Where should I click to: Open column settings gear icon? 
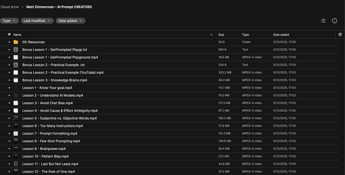(340, 34)
